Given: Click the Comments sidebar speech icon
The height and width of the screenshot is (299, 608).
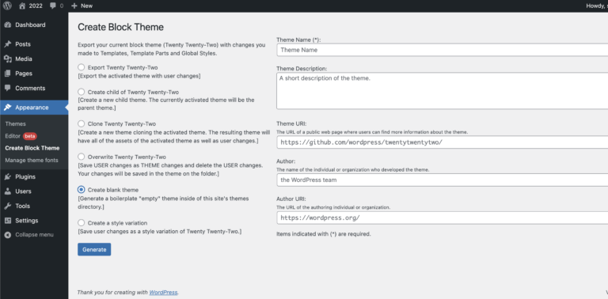Looking at the screenshot, I should click(x=7, y=88).
